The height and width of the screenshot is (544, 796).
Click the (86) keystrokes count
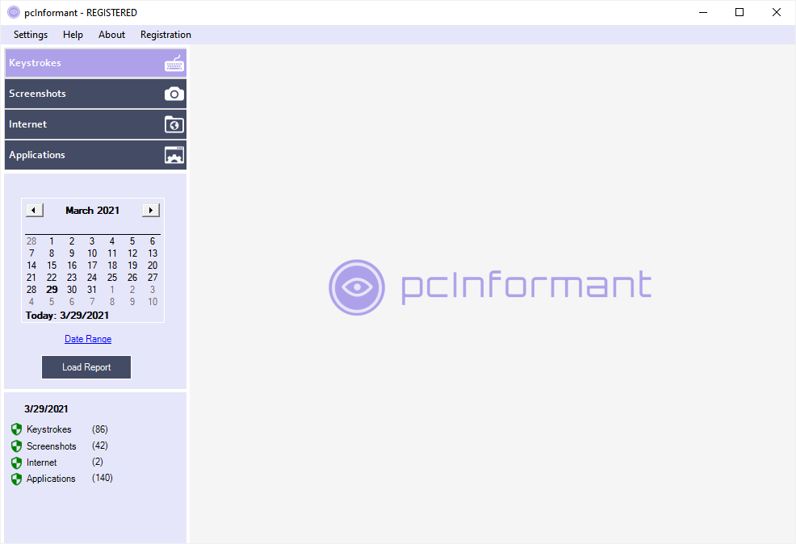(100, 429)
